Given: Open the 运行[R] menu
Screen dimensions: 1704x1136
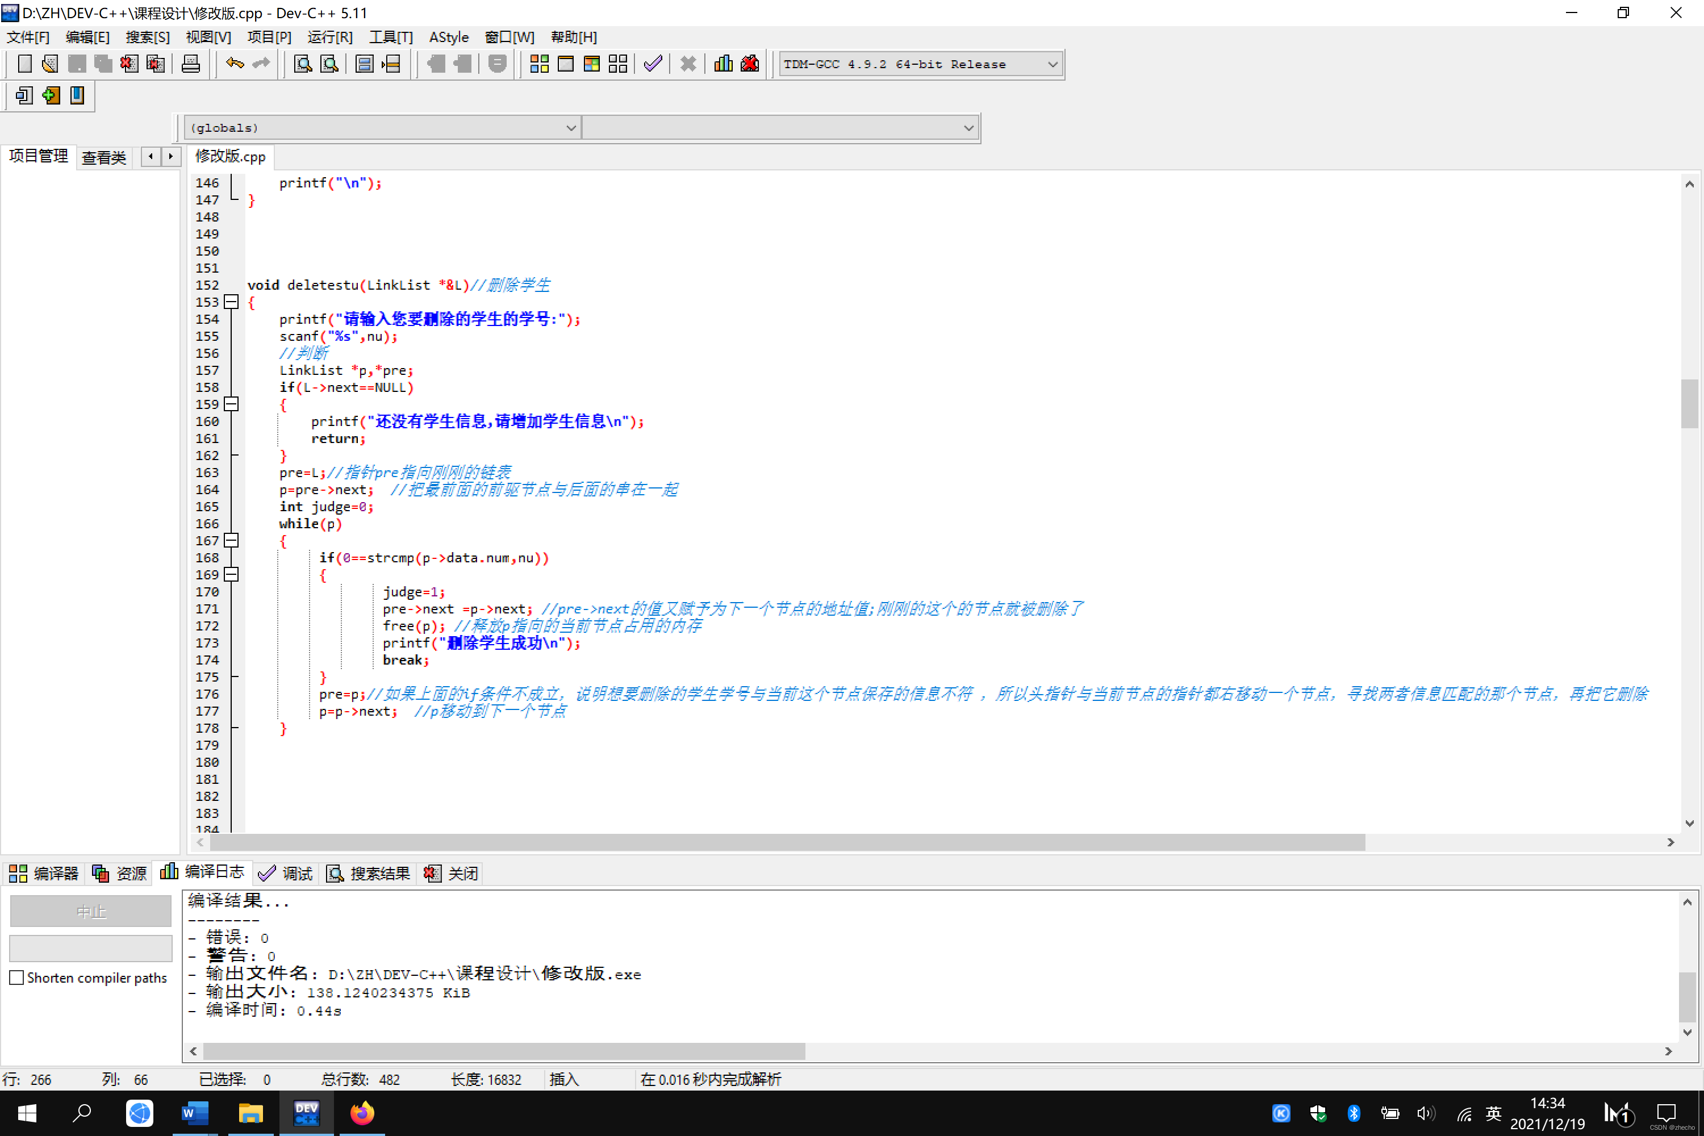Looking at the screenshot, I should tap(329, 37).
